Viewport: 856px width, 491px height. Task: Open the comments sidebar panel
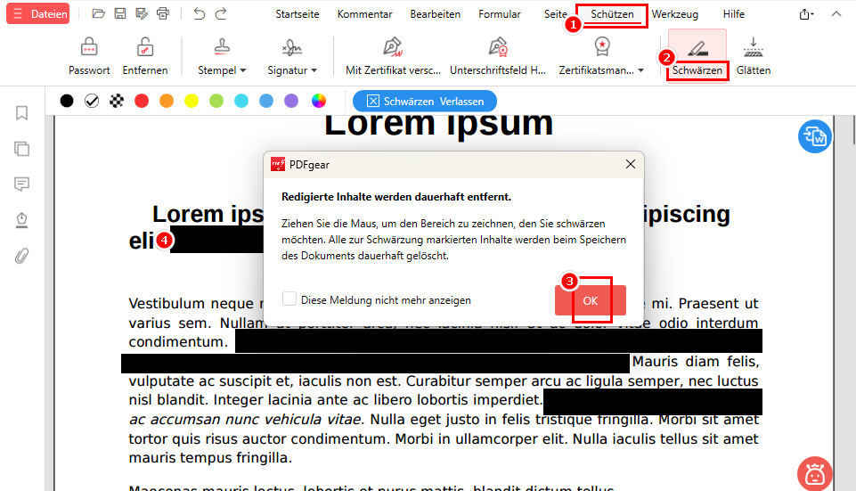(22, 184)
